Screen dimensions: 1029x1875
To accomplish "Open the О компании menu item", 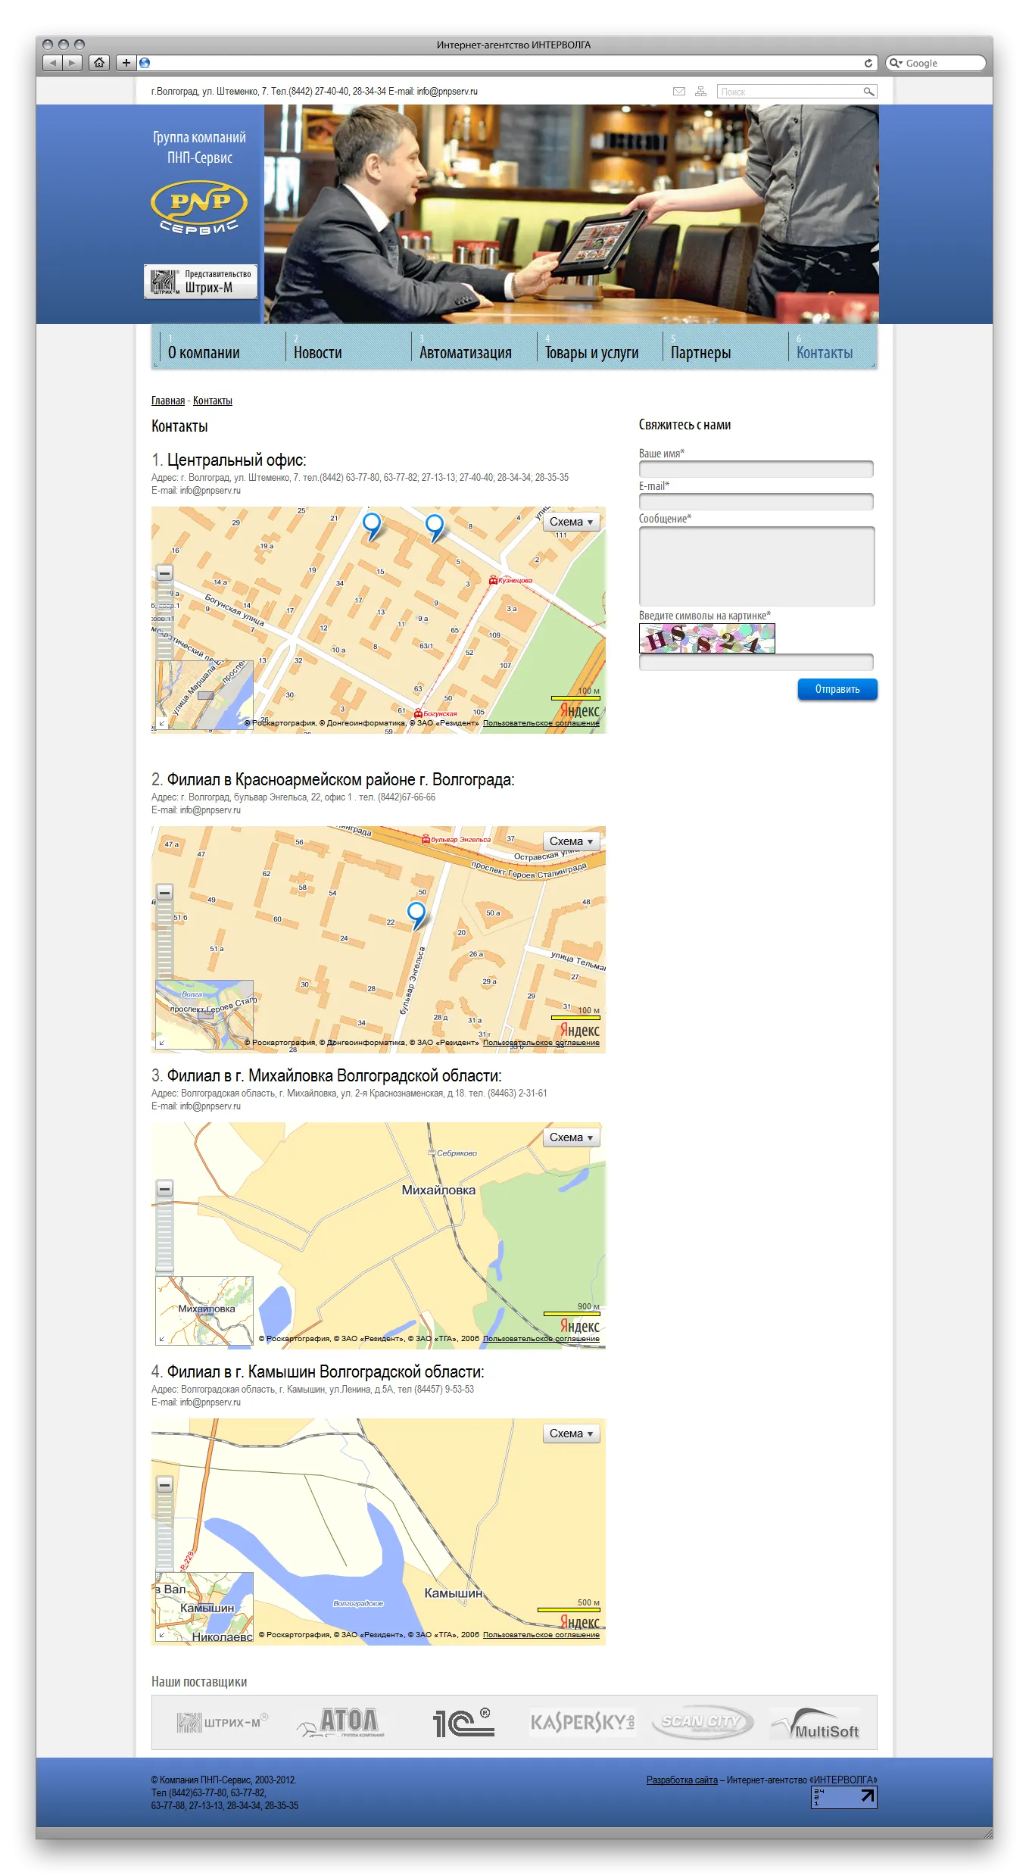I will click(x=204, y=353).
